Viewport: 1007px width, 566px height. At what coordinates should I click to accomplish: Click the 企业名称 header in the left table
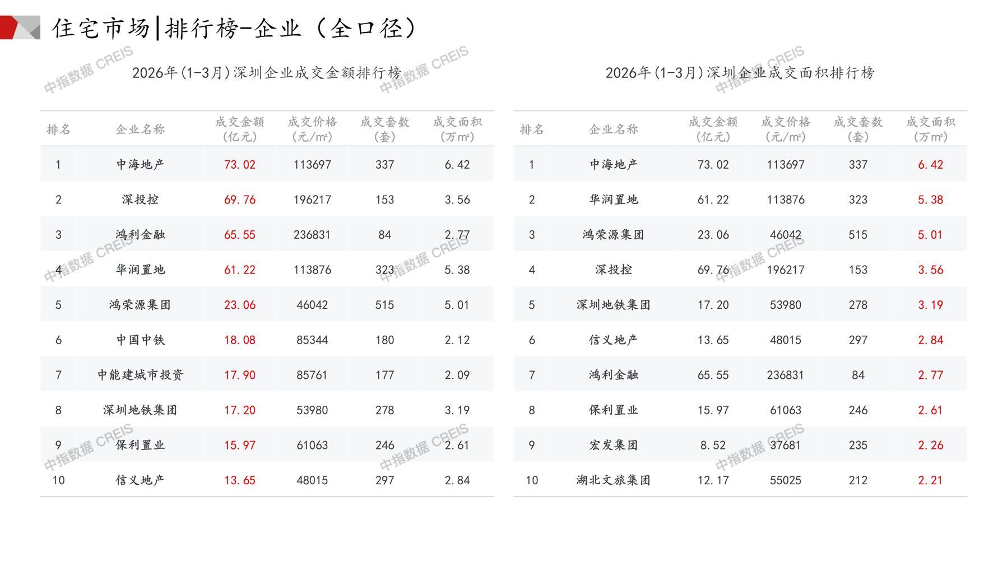tap(140, 129)
